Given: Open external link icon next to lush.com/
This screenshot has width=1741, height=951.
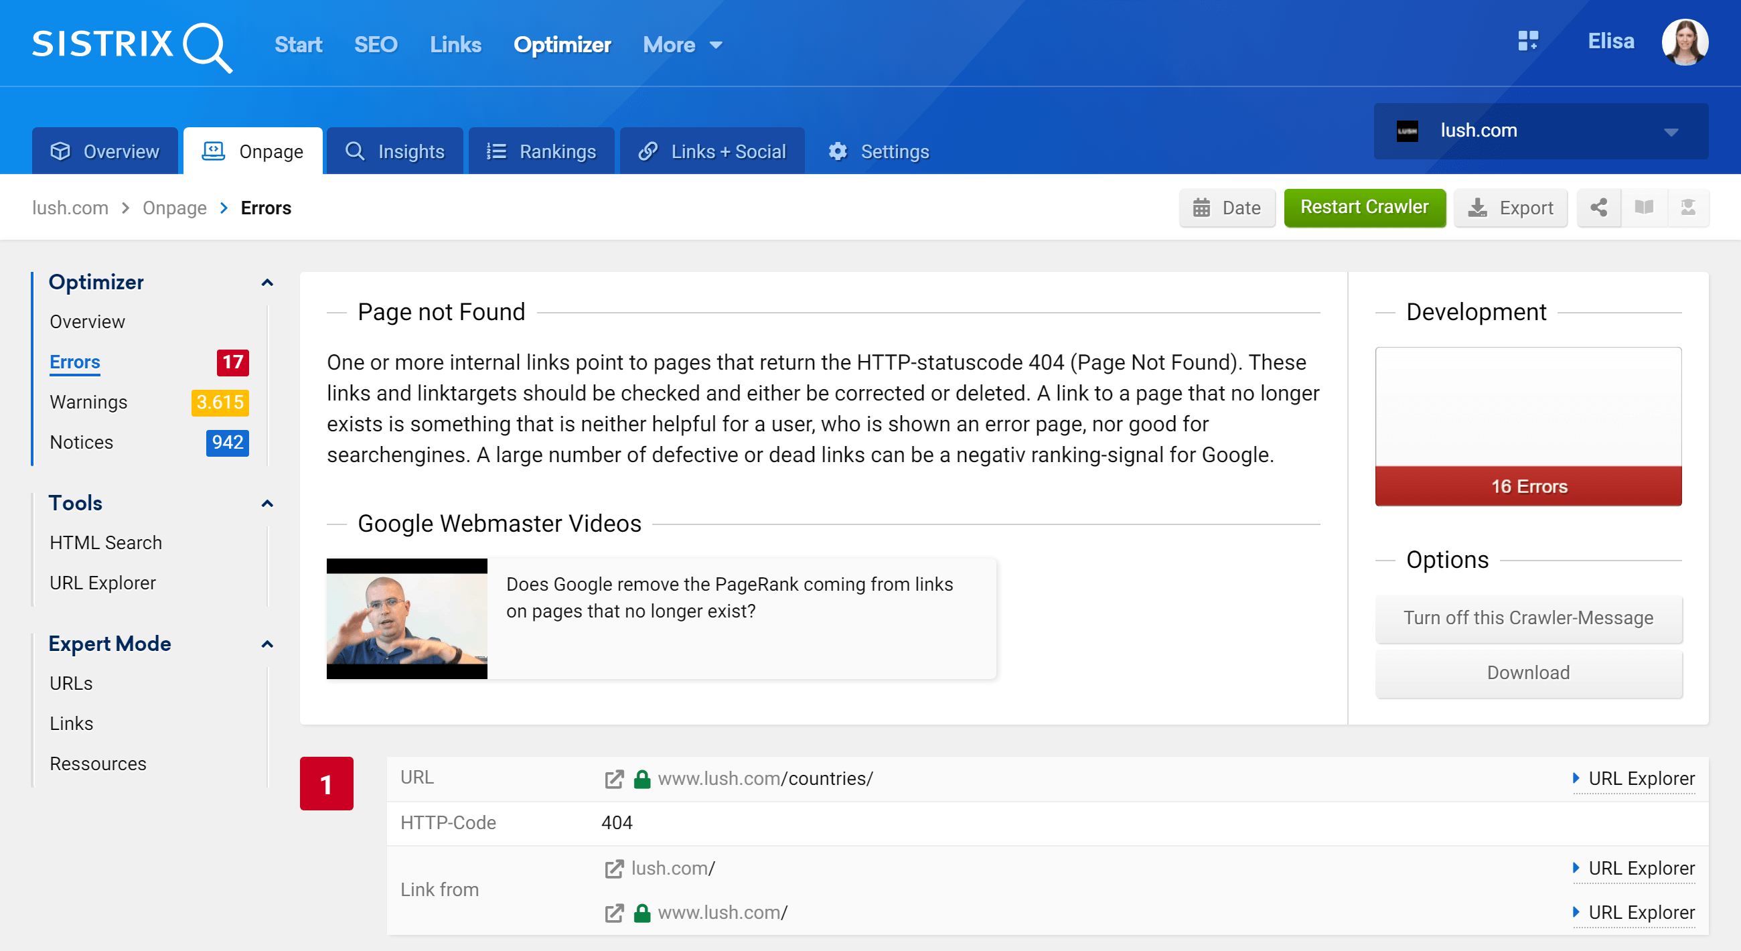Looking at the screenshot, I should (613, 869).
